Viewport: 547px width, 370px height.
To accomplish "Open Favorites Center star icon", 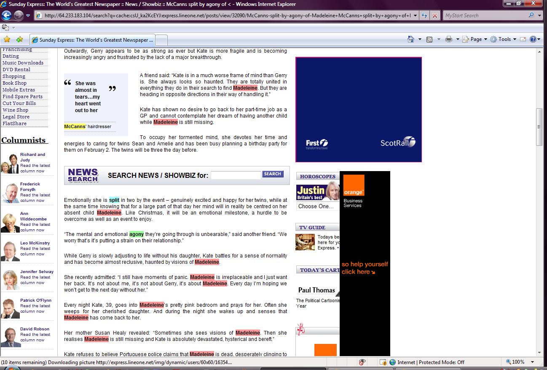I will [7, 40].
